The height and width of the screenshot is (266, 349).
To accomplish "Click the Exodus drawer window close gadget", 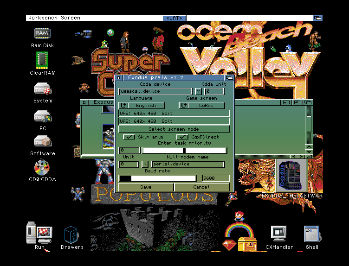I will (x=84, y=102).
